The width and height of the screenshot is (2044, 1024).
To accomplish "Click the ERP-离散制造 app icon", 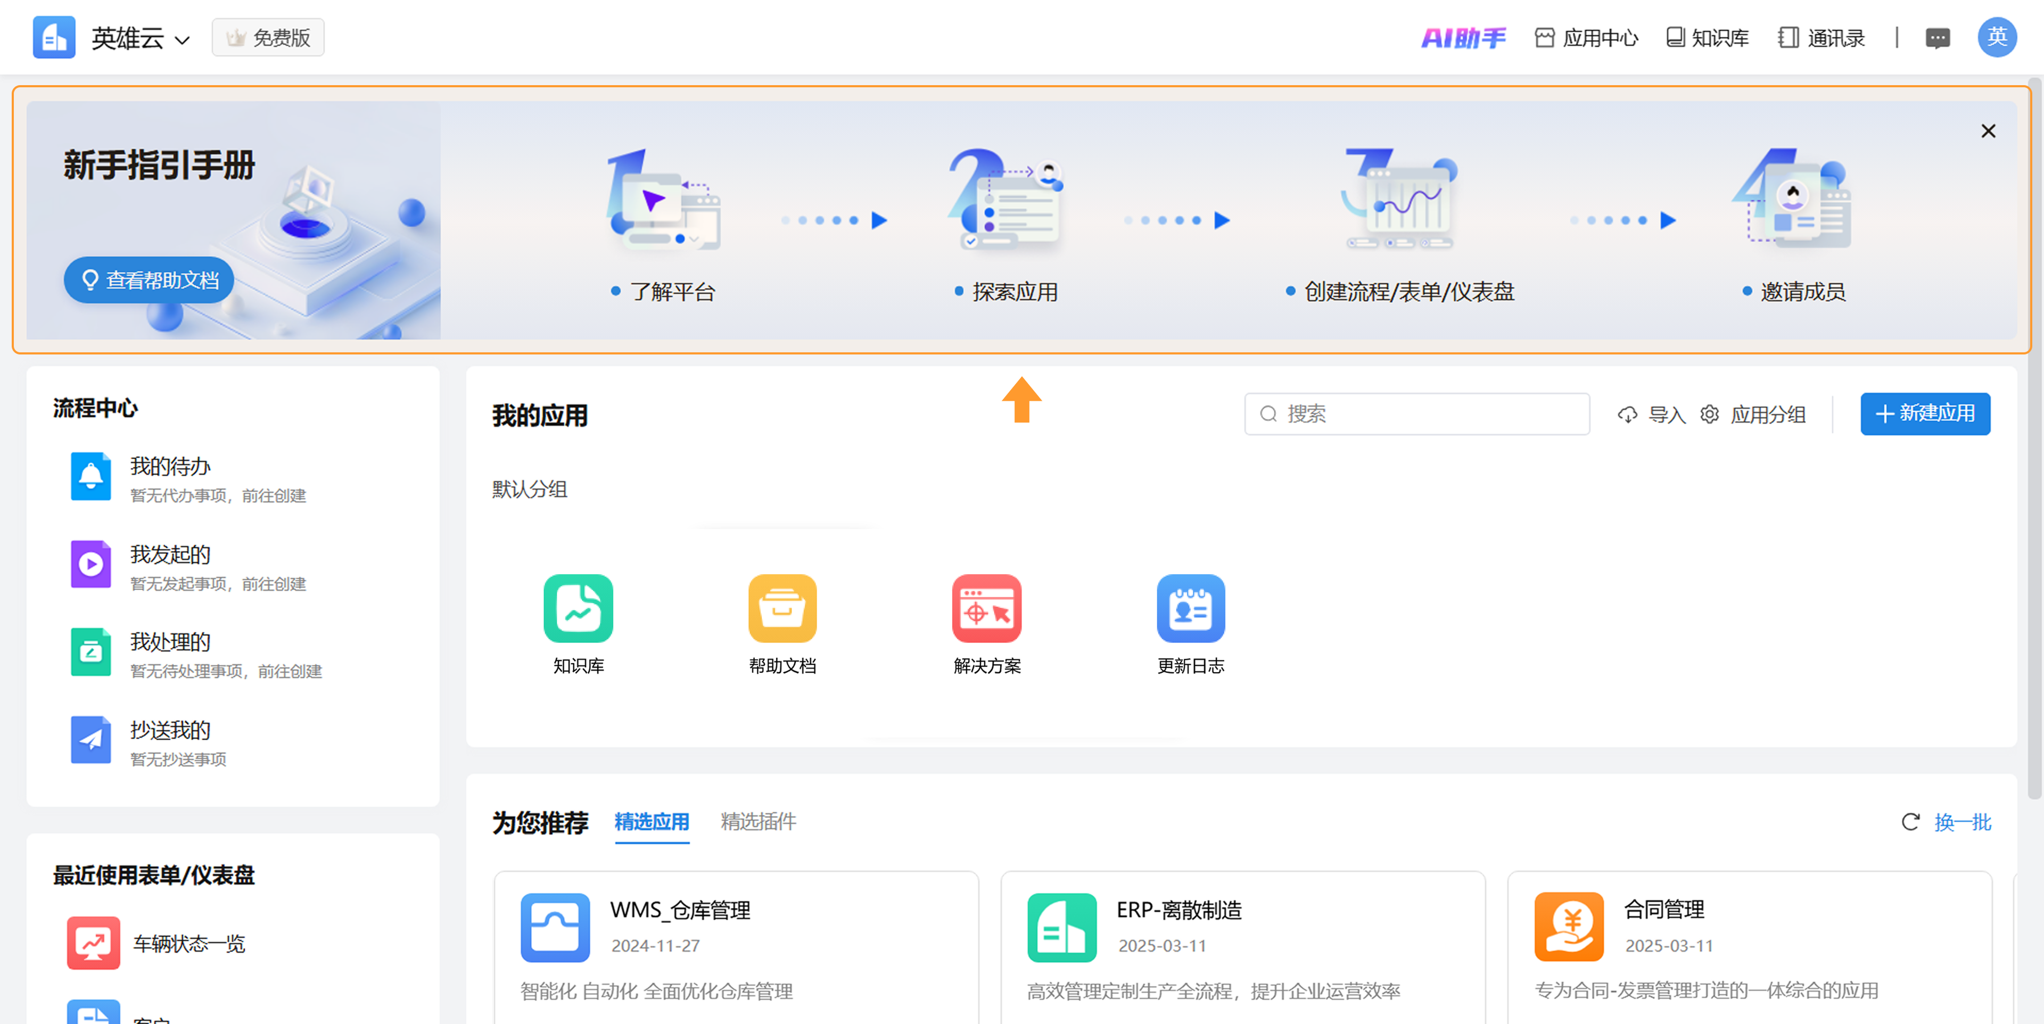I will (1062, 927).
